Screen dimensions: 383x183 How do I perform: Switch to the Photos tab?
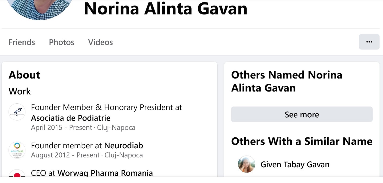pos(62,42)
